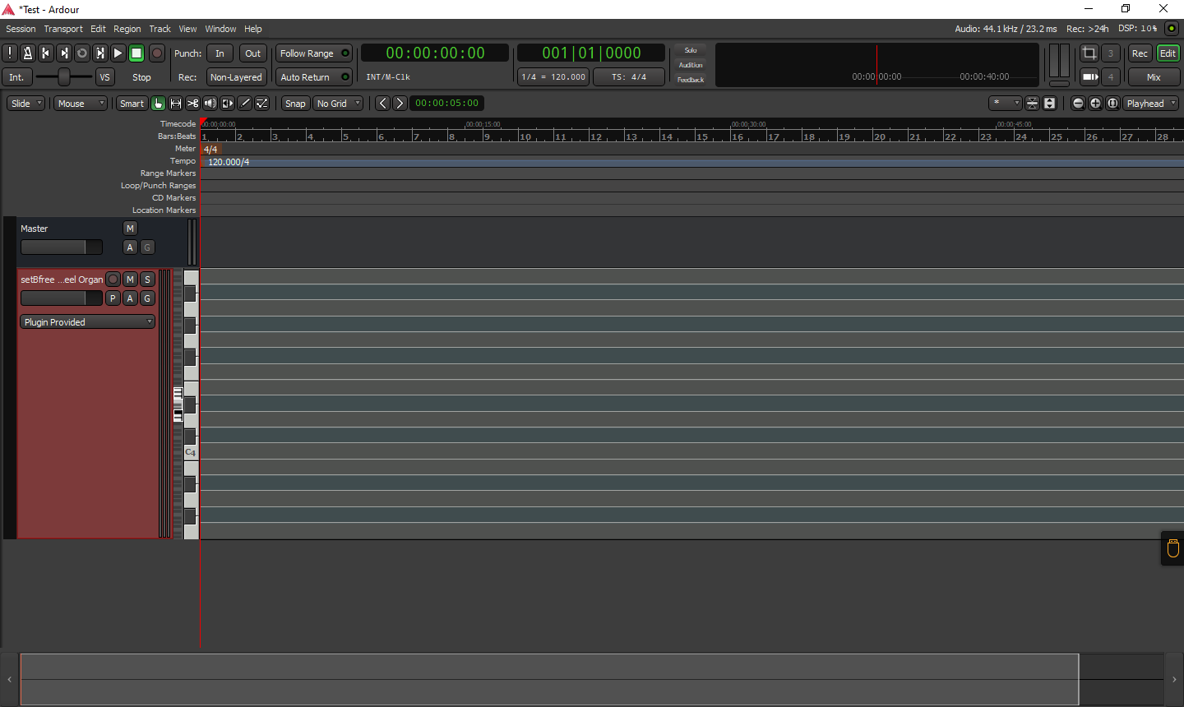
Task: Open the Window menu
Action: (220, 29)
